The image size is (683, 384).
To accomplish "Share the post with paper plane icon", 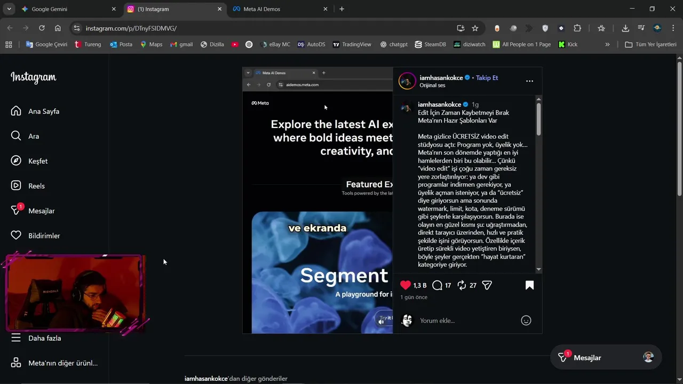I will [x=487, y=285].
